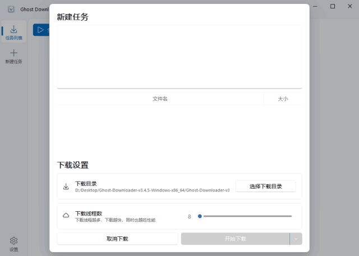The image size is (359, 256).
Task: Click the cloud icon beside 下载线程数
Action: [66, 216]
